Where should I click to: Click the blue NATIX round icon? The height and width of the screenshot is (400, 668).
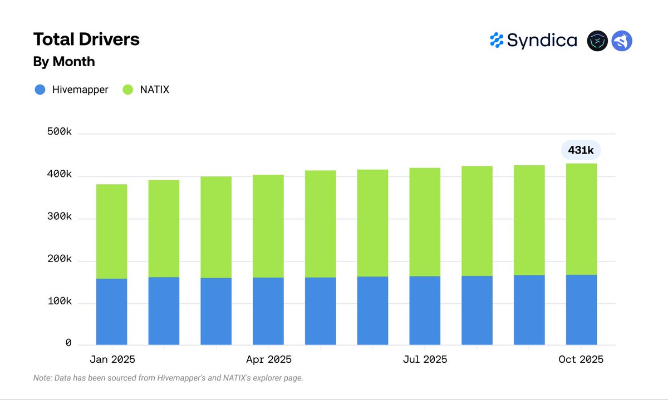(x=622, y=41)
